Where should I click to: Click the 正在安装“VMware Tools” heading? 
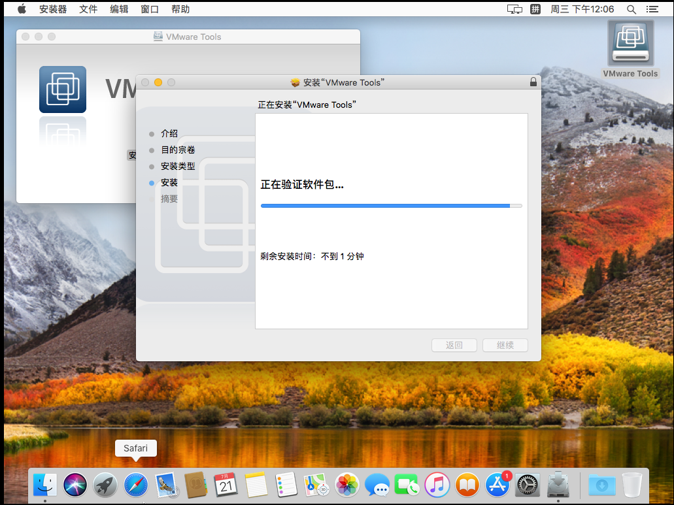[307, 105]
